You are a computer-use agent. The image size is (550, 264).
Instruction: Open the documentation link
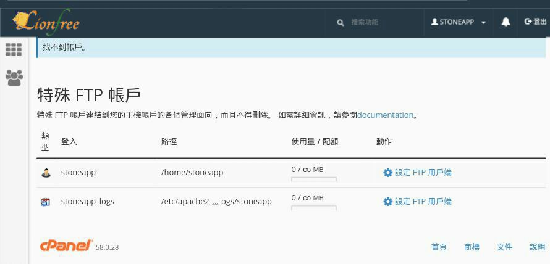point(385,115)
